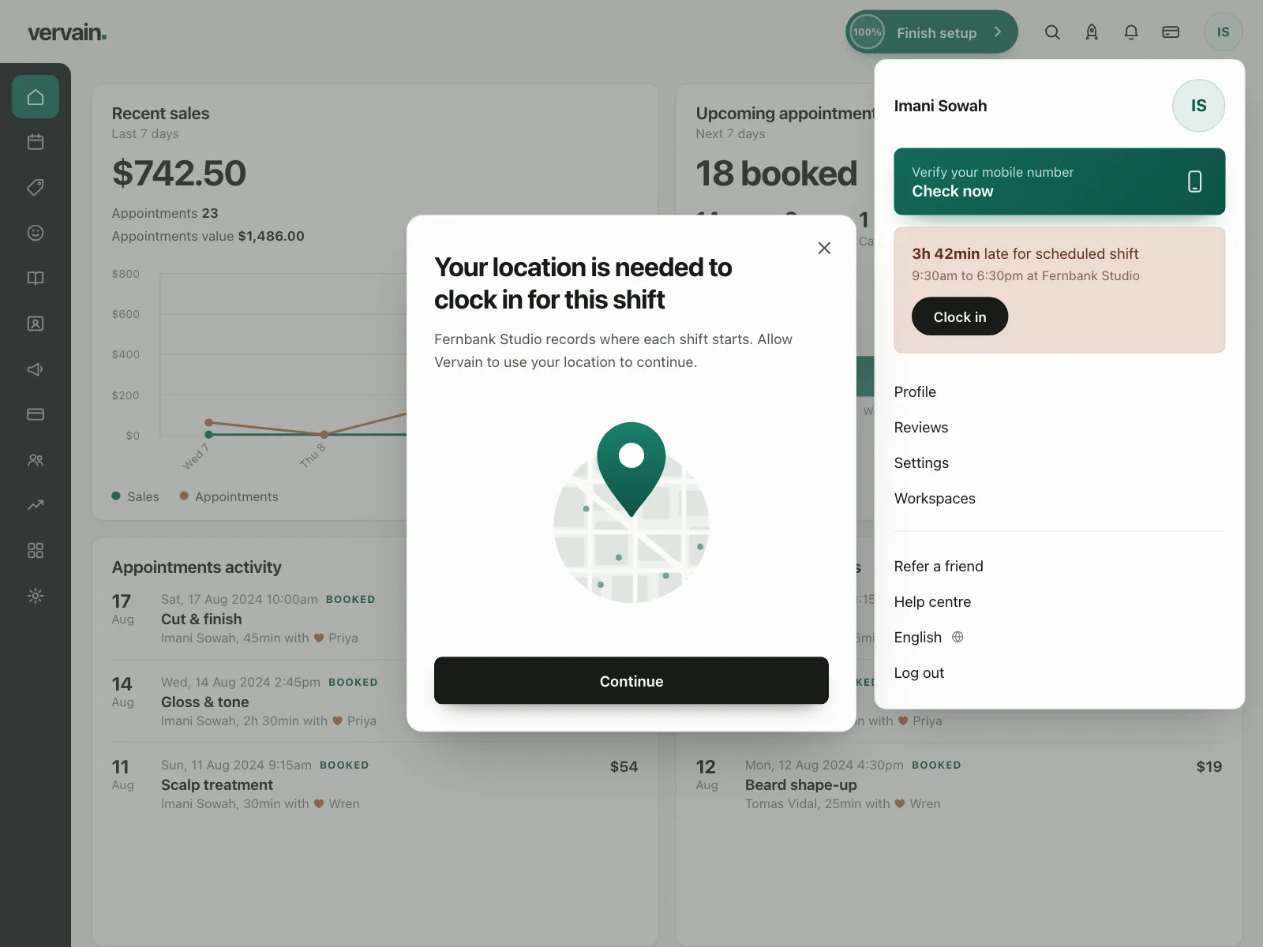The image size is (1263, 947).
Task: Click the $54 price on Scalp treatment
Action: pos(624,767)
